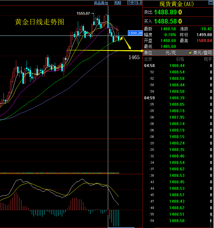Select the tick price 1488.43

pyautogui.click(x=177, y=201)
